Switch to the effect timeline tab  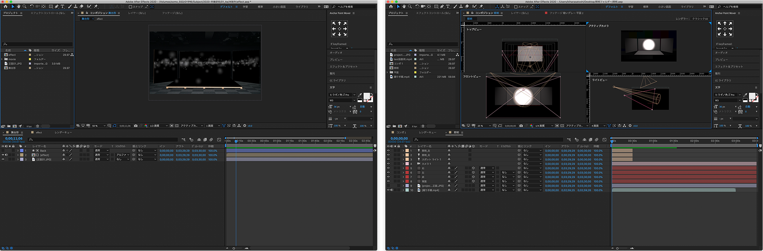pyautogui.click(x=39, y=133)
